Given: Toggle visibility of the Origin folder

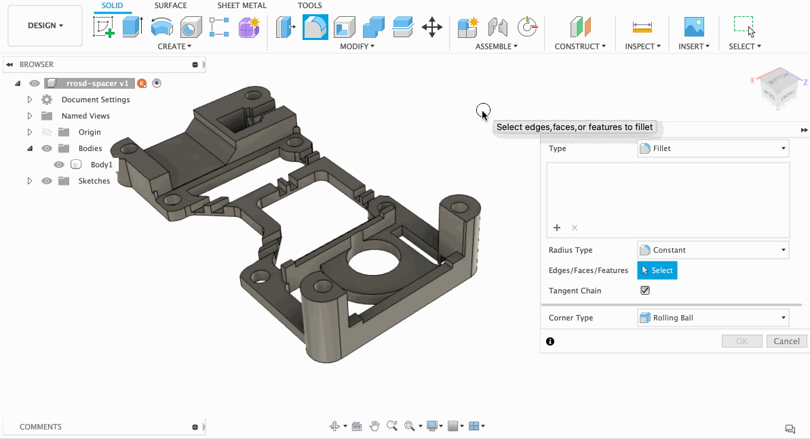Looking at the screenshot, I should tap(47, 132).
